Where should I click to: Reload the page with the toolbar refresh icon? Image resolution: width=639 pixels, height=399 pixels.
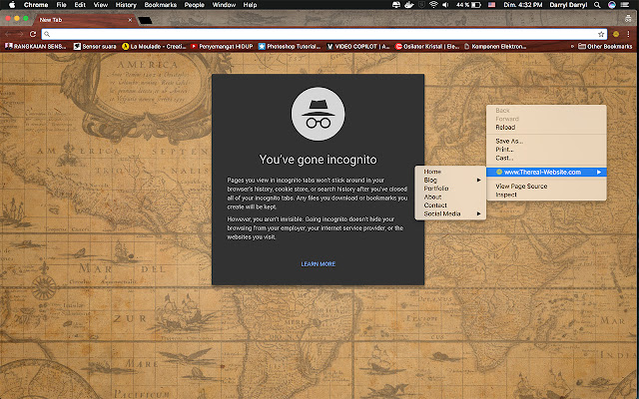[x=33, y=34]
